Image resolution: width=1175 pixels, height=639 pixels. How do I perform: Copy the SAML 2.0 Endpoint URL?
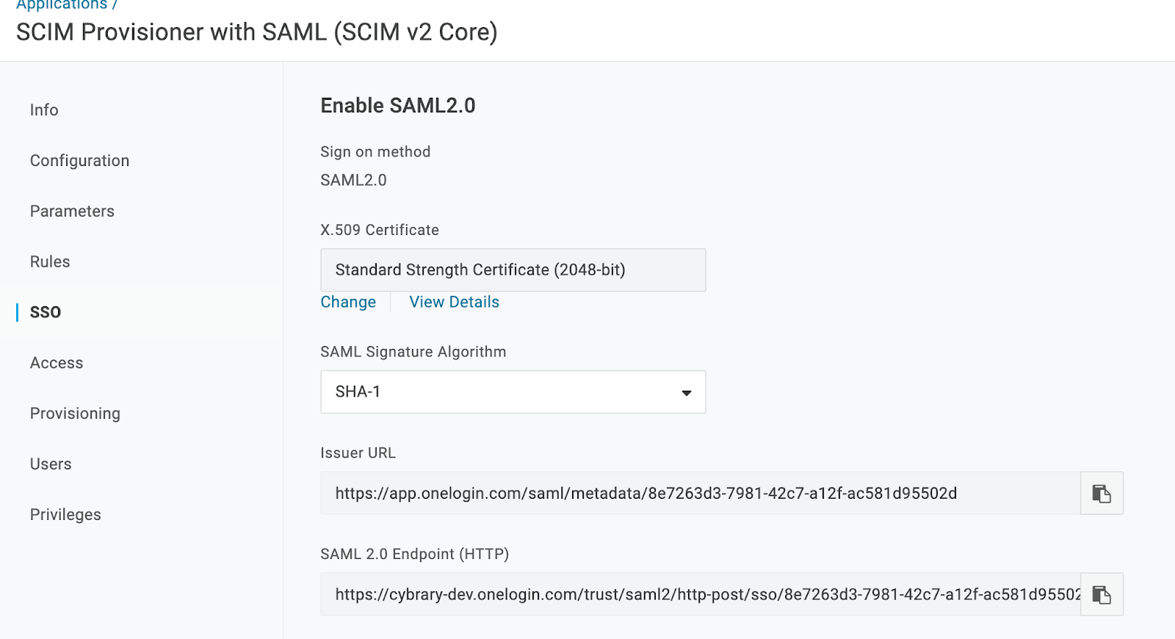[x=1102, y=594]
